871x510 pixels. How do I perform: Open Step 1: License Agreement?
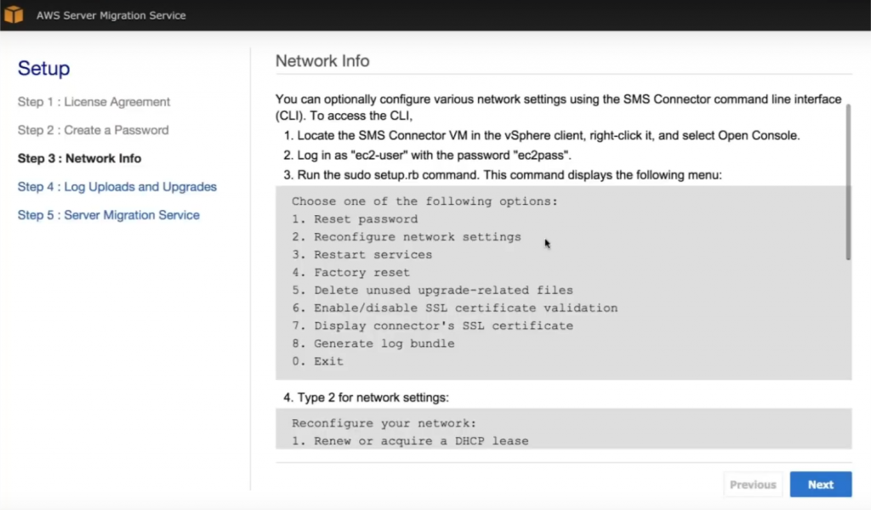94,101
